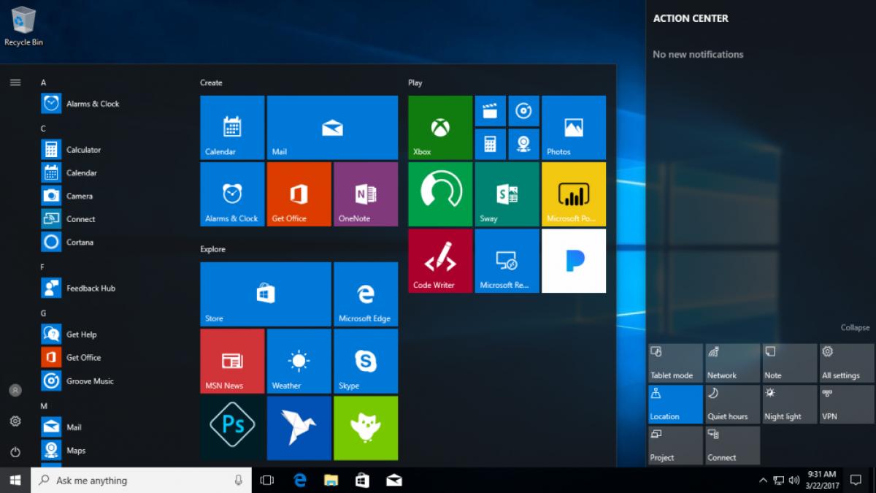Open the Skype tile

click(x=366, y=361)
